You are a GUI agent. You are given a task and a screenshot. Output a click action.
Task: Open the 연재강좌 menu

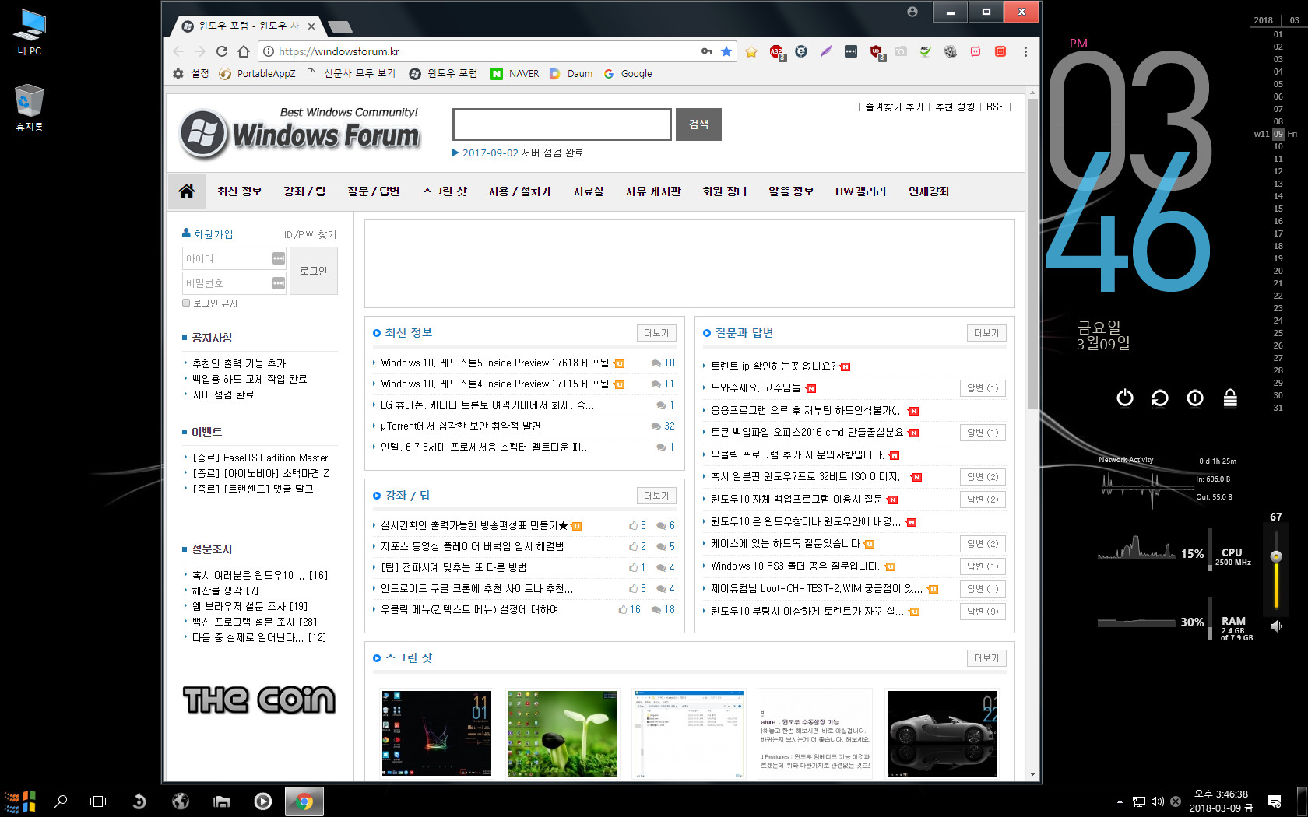tap(929, 191)
